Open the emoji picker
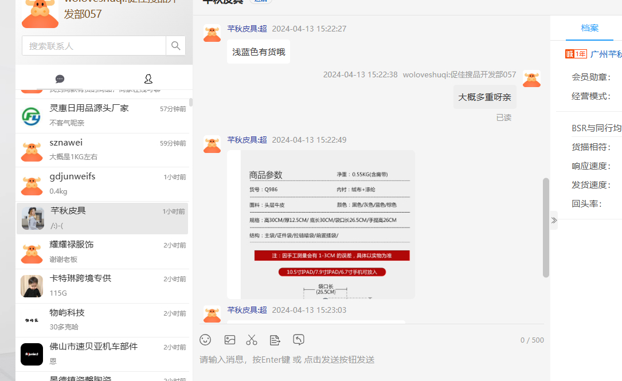Viewport: 622px width, 381px height. pos(205,340)
